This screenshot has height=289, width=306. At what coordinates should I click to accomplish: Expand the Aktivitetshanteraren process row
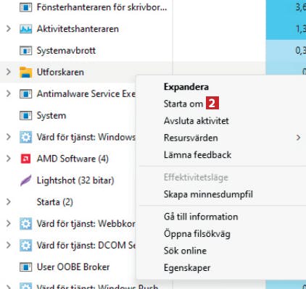coord(9,29)
